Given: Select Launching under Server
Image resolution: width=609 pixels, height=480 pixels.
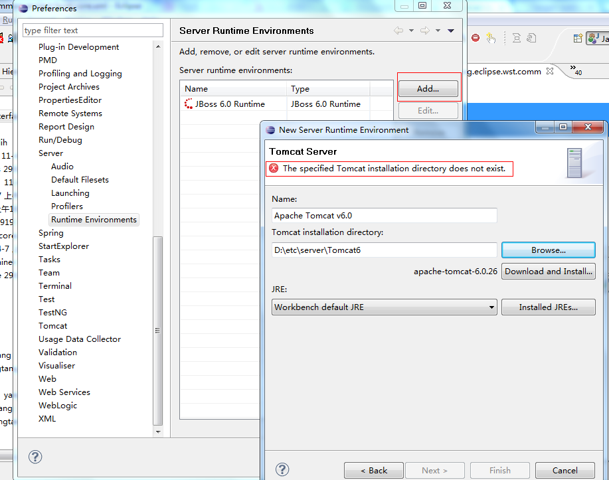Looking at the screenshot, I should click(x=70, y=193).
